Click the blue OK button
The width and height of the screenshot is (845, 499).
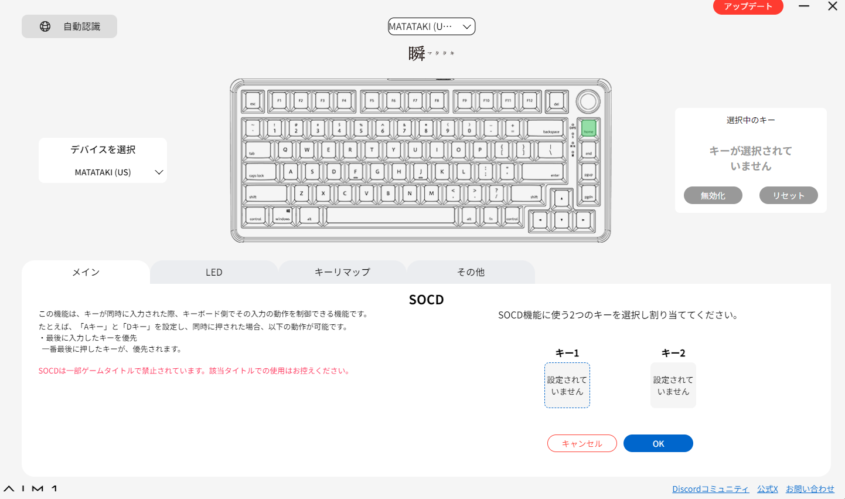click(x=658, y=443)
